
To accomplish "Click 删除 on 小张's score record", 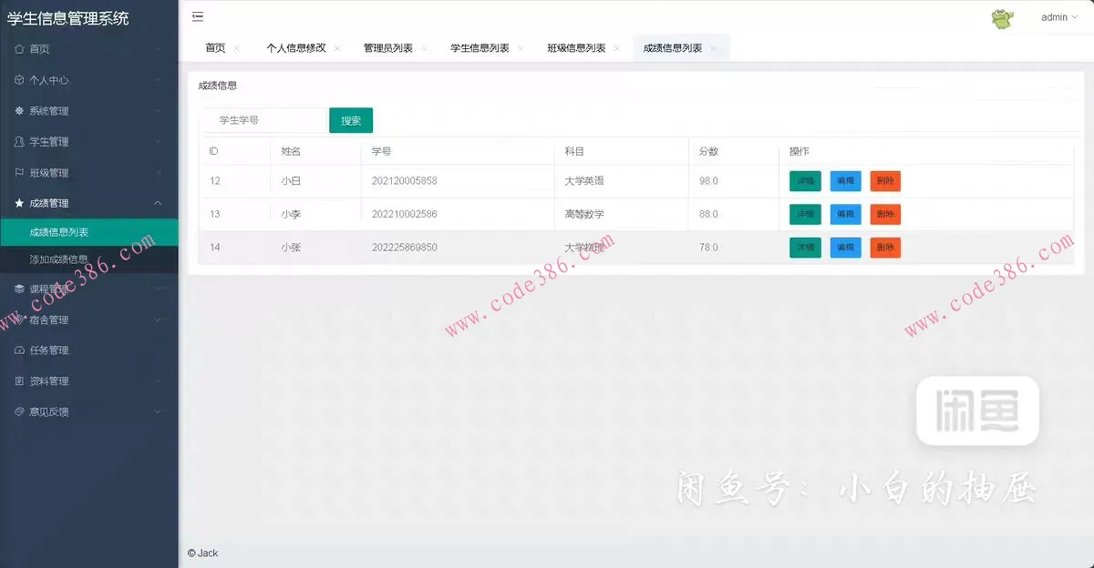I will pos(884,247).
